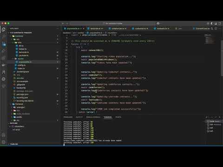This screenshot has width=223, height=167.
Task: Collapse the TLE-CONTESTS-TRACKER root folder
Action: (20, 32)
